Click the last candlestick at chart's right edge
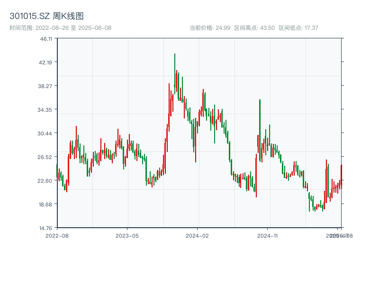379x284 pixels. click(341, 176)
